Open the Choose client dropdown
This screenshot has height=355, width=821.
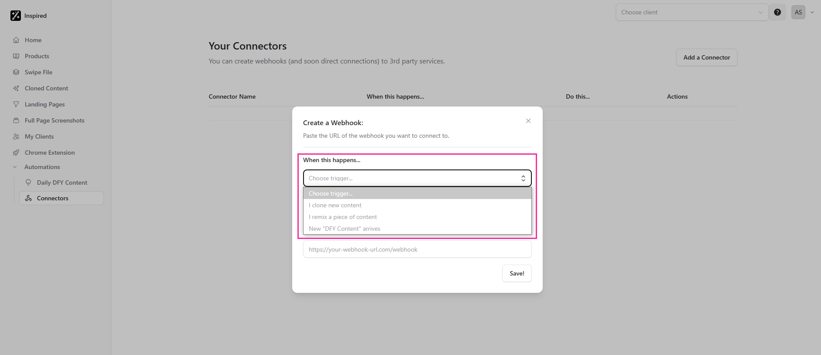click(x=692, y=12)
